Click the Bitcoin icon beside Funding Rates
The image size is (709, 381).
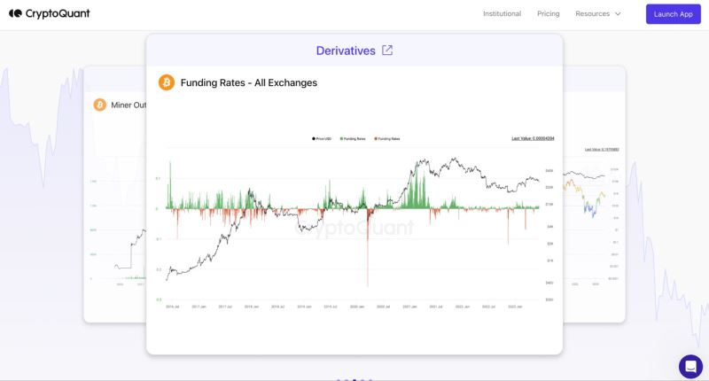(x=167, y=82)
